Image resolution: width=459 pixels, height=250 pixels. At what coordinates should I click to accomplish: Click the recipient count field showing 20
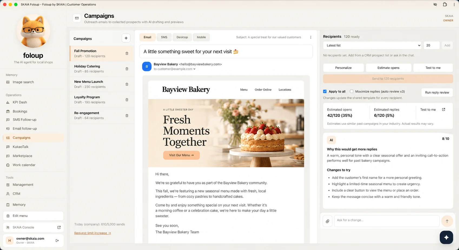(431, 45)
